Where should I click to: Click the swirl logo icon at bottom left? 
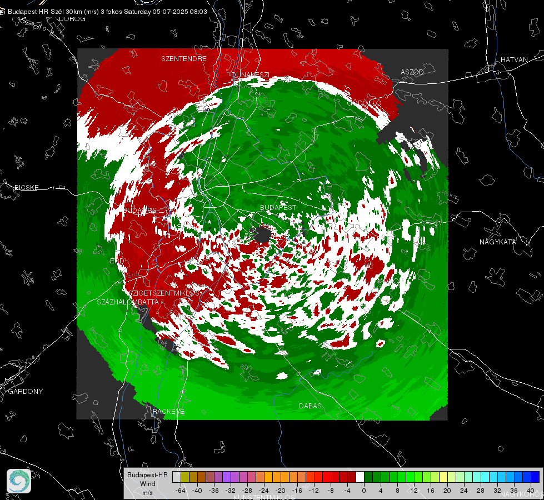19,481
